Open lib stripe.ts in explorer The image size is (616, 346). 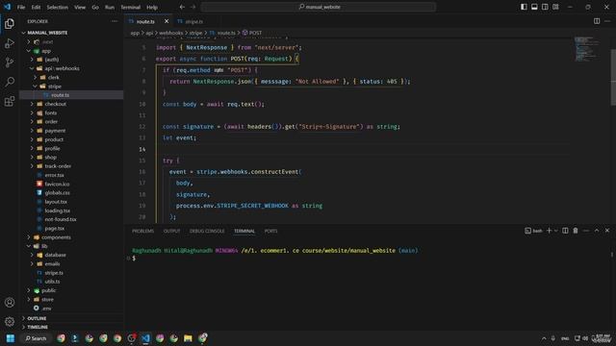coord(71,273)
